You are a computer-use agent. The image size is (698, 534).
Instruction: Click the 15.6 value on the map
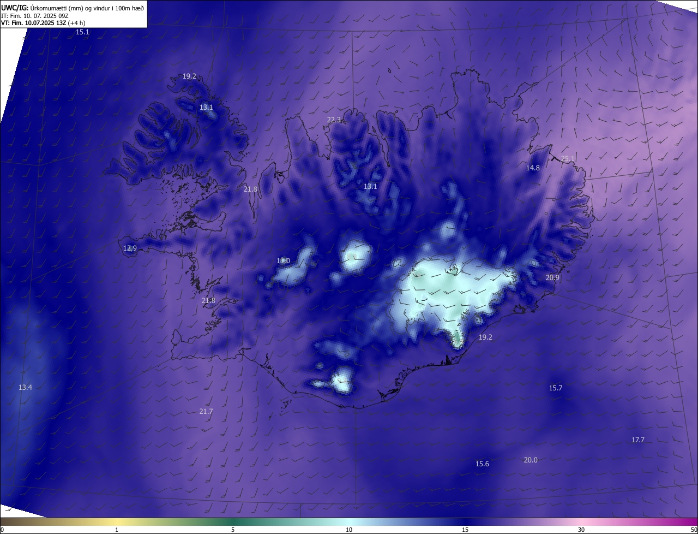[482, 464]
